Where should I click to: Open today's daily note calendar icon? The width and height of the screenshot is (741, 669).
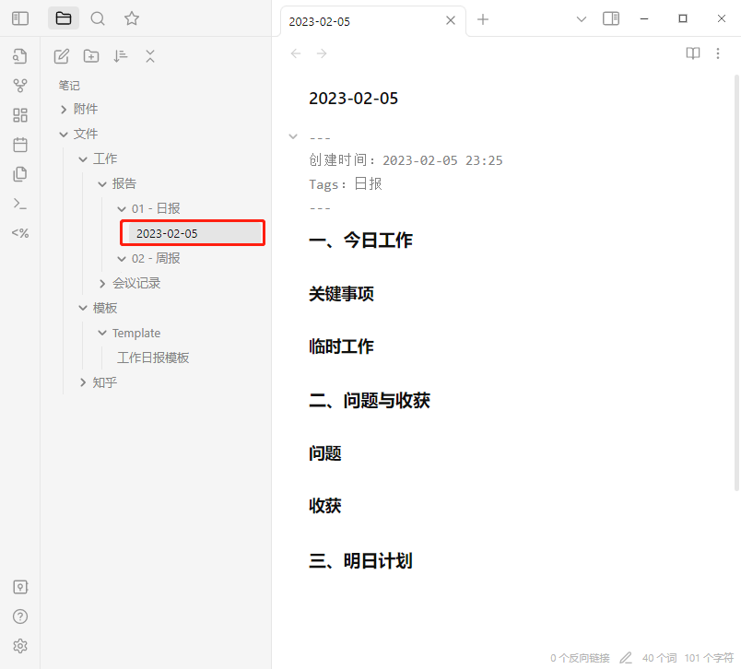pos(20,145)
